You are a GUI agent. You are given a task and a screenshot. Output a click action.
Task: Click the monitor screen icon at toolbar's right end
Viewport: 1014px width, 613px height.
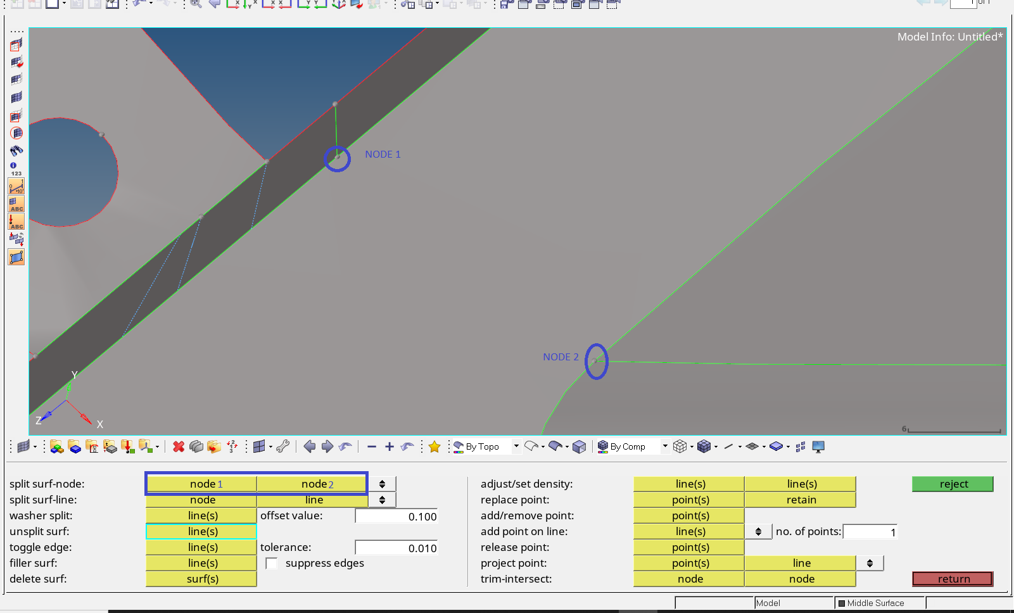[x=818, y=446]
